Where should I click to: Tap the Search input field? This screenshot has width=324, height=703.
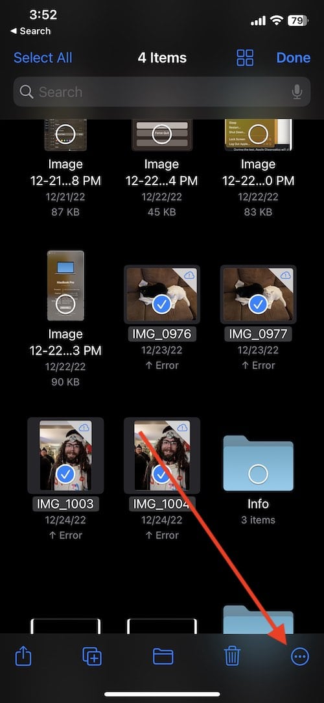(162, 92)
